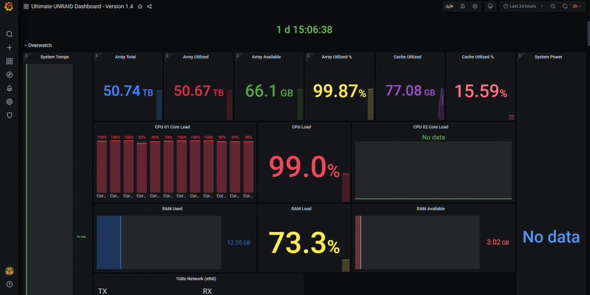Image resolution: width=590 pixels, height=295 pixels.
Task: Open the Create plus menu
Action: tap(9, 48)
